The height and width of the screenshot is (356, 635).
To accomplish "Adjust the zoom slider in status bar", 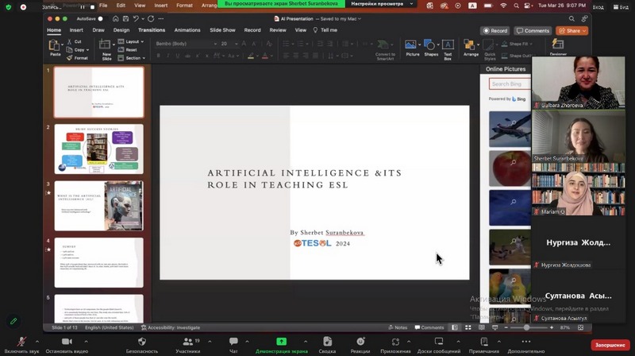I will [526, 327].
